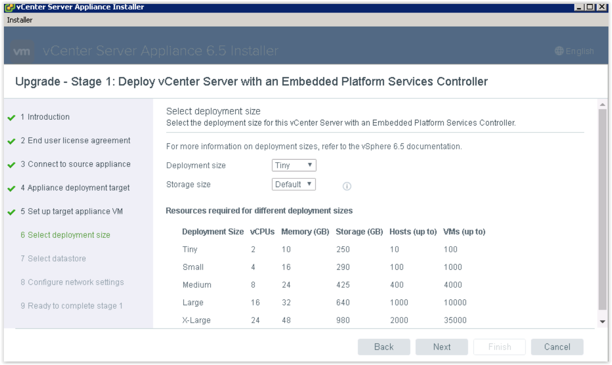The image size is (612, 365).
Task: Go to step 4 Appliance deployment target
Action: 75,188
